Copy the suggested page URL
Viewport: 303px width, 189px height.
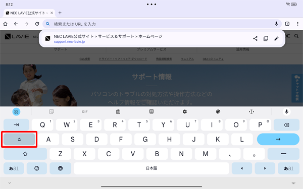pyautogui.click(x=266, y=38)
